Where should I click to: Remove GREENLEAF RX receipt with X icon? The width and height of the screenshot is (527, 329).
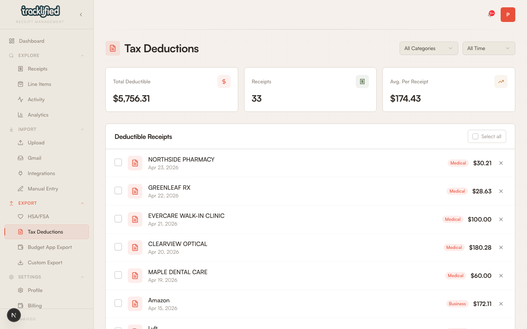(501, 191)
